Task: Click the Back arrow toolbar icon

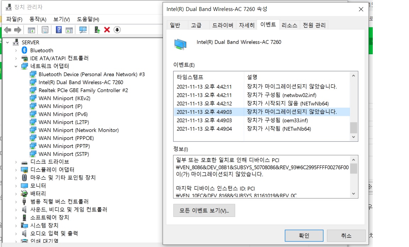Action: pyautogui.click(x=7, y=30)
